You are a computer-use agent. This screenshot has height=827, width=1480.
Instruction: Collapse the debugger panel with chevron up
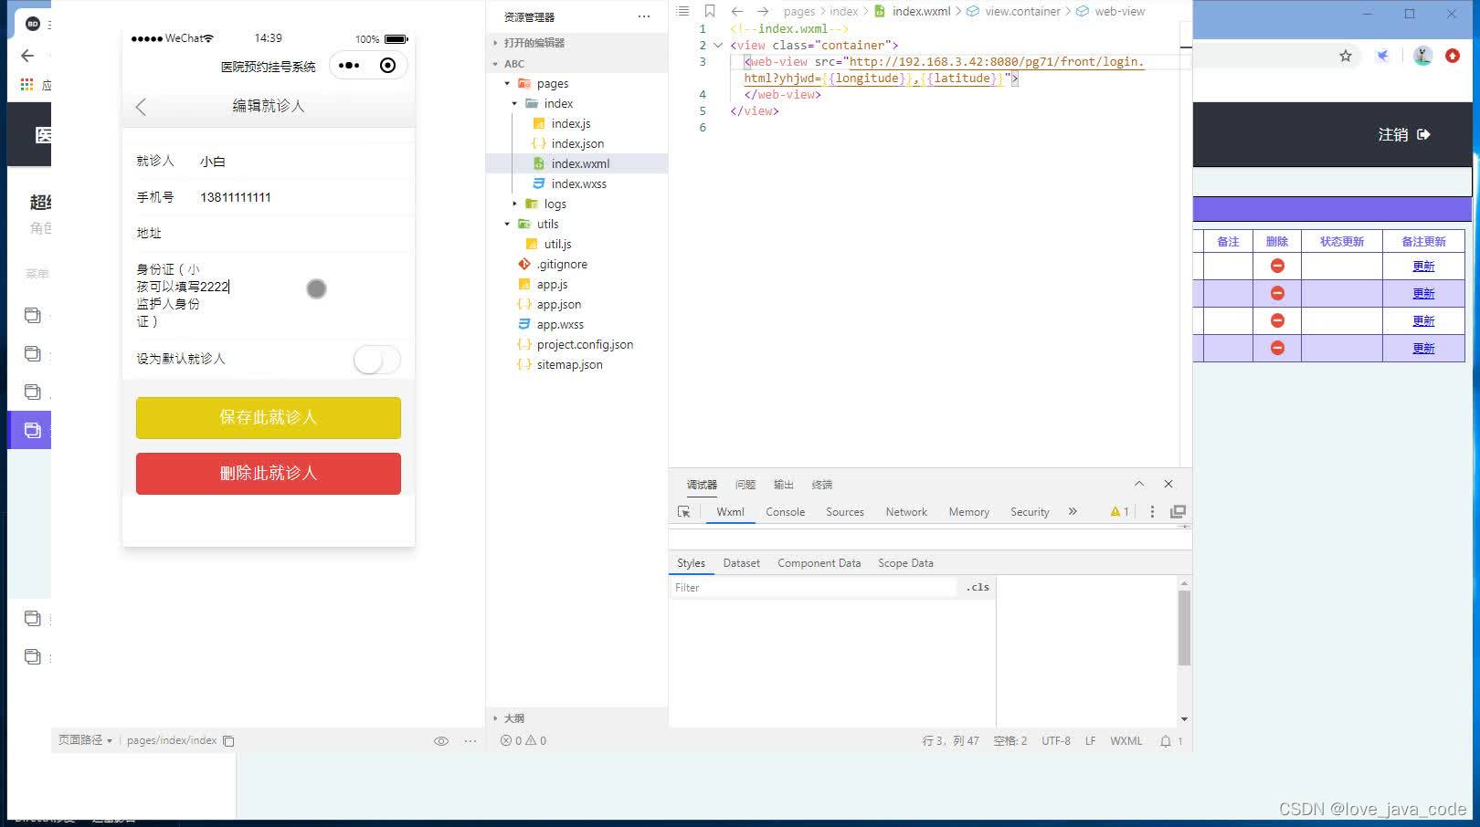pyautogui.click(x=1139, y=484)
